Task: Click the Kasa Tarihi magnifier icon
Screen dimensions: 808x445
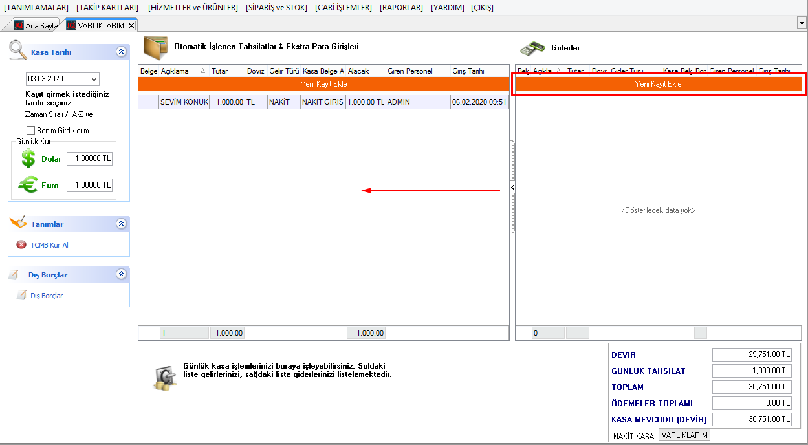Action: (18, 50)
